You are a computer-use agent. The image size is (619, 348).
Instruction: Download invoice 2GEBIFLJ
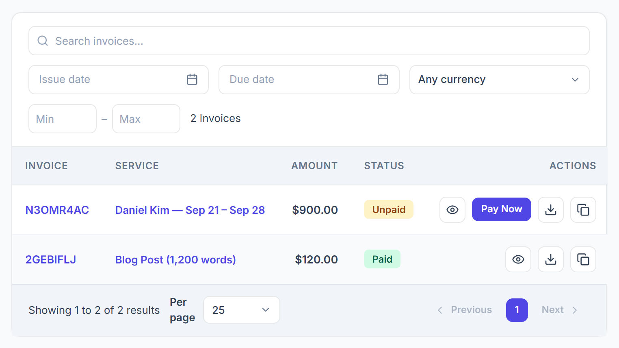(x=551, y=259)
